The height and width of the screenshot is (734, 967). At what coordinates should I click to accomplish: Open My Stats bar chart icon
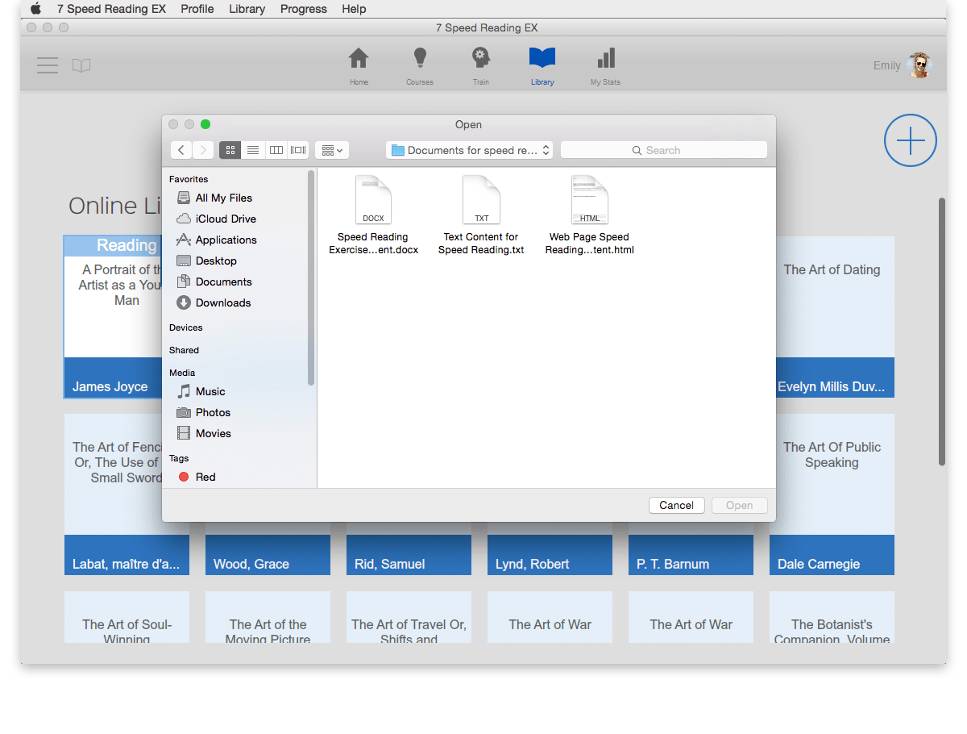tap(605, 60)
